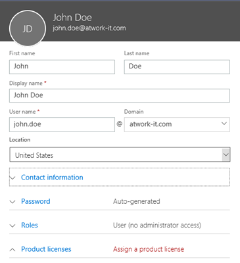Image resolution: width=240 pixels, height=263 pixels.
Task: Expand the Password section link
Action: click(x=36, y=201)
